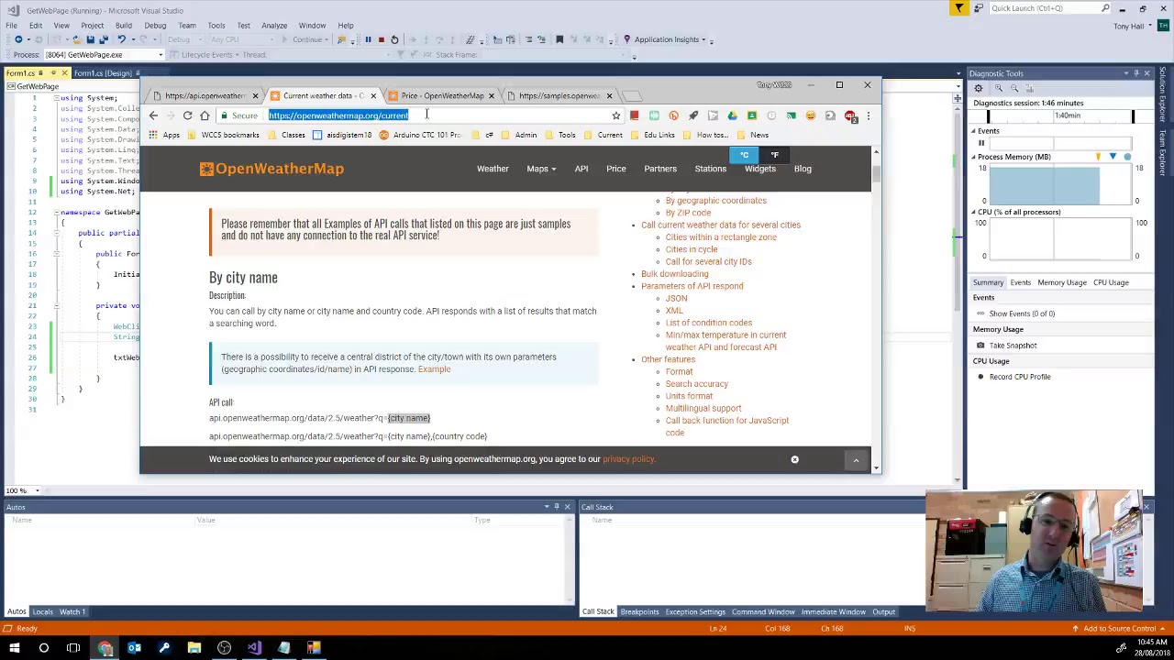Click Undo arrow in Visual Studio toolbar
The height and width of the screenshot is (660, 1174).
120,39
